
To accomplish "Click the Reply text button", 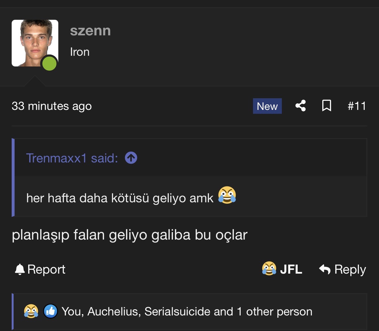I will click(350, 269).
